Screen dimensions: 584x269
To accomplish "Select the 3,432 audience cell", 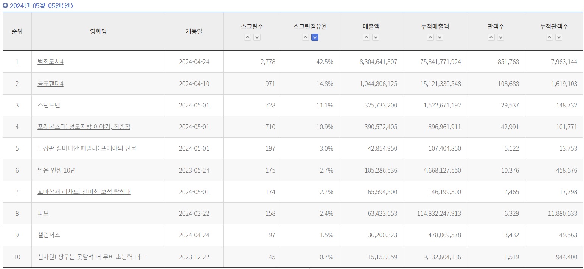I will (x=496, y=235).
